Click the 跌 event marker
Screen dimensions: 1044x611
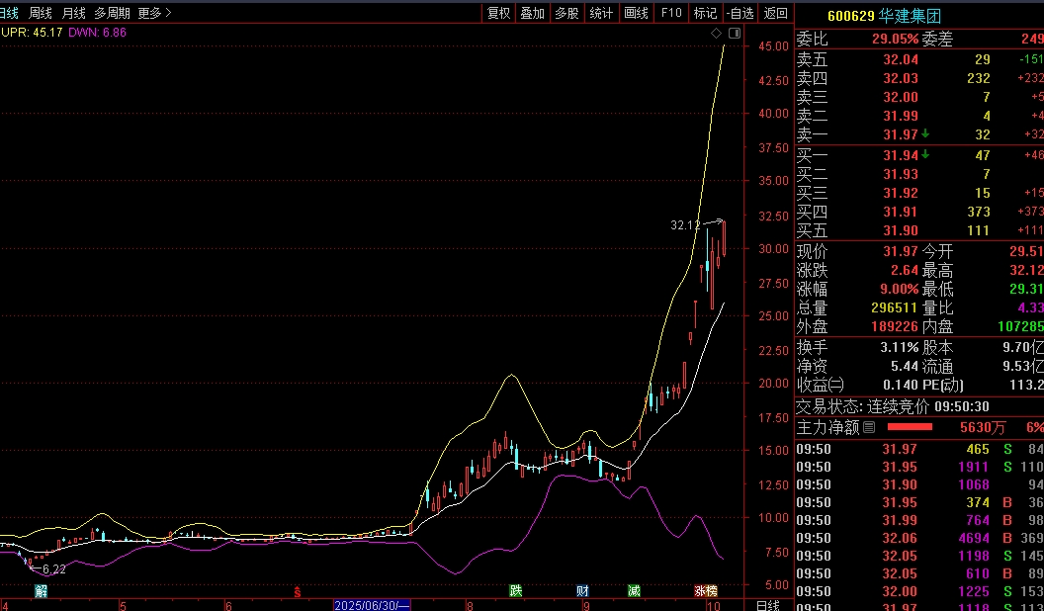click(x=515, y=590)
